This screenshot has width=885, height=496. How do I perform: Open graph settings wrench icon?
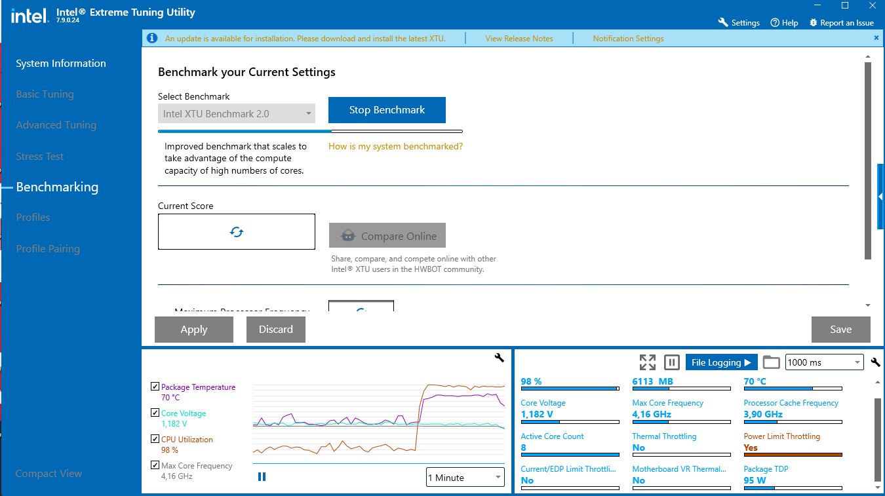500,357
